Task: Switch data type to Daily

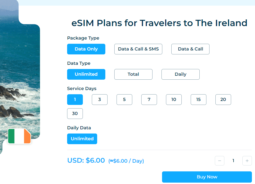Action: click(x=181, y=74)
